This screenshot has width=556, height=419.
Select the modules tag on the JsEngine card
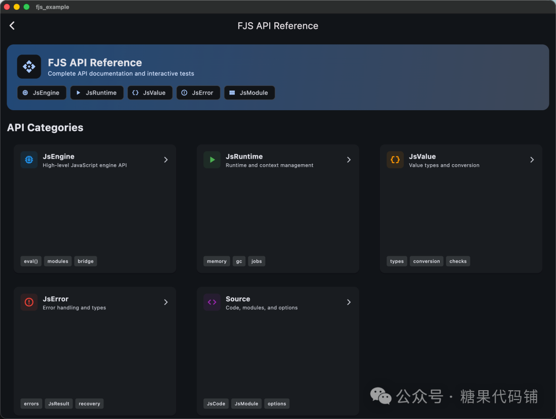(58, 261)
